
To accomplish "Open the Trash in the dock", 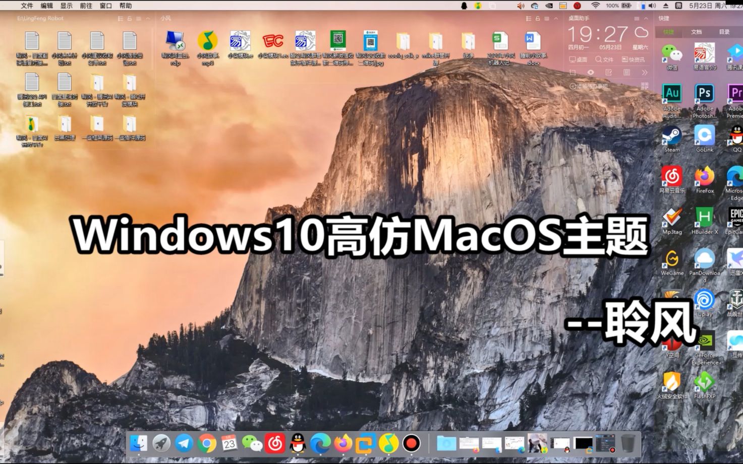I will pos(628,443).
